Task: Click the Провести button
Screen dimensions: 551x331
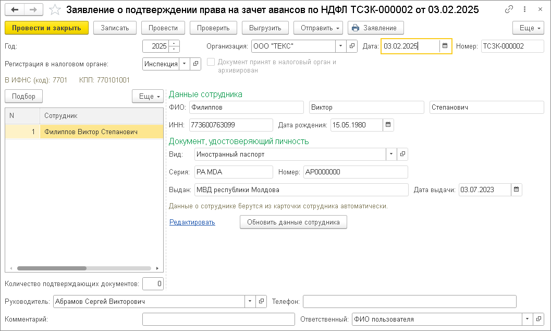Action: (x=163, y=28)
